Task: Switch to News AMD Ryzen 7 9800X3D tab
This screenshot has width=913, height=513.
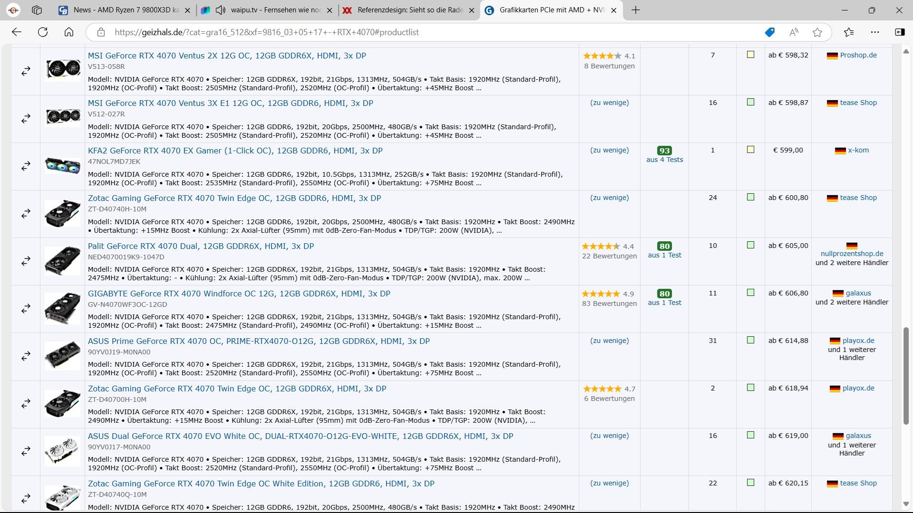Action: tap(126, 10)
